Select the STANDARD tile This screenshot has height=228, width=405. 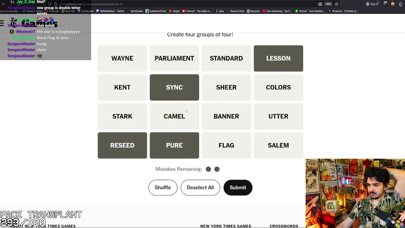(226, 58)
